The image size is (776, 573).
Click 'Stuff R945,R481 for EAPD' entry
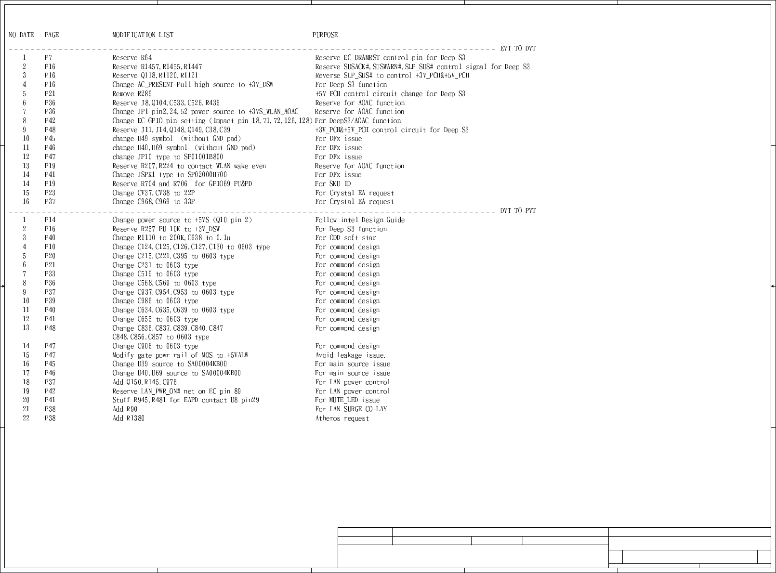[x=186, y=400]
